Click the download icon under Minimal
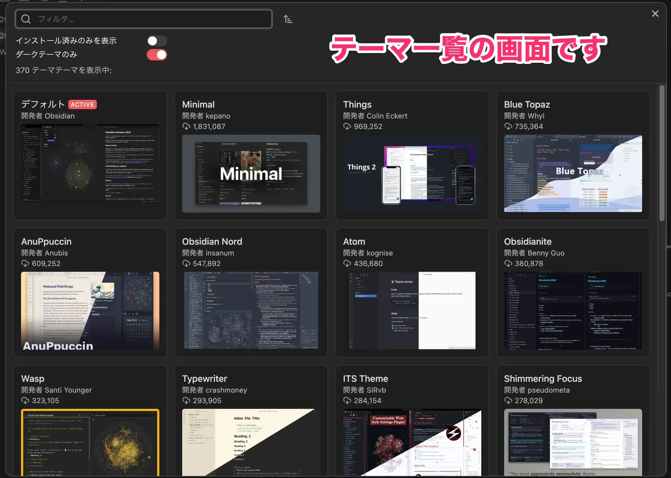This screenshot has height=478, width=671. tap(186, 127)
